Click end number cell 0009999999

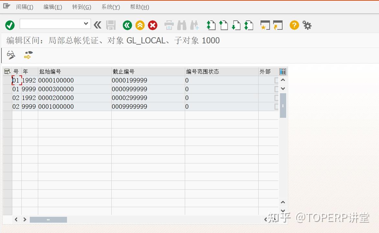click(148, 106)
